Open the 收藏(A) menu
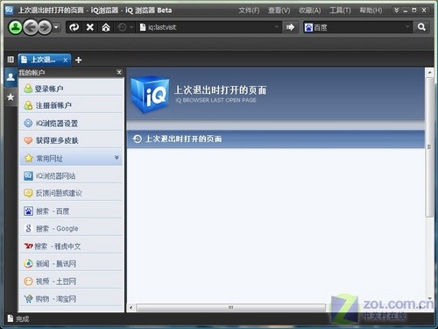The width and height of the screenshot is (438, 329). (309, 11)
